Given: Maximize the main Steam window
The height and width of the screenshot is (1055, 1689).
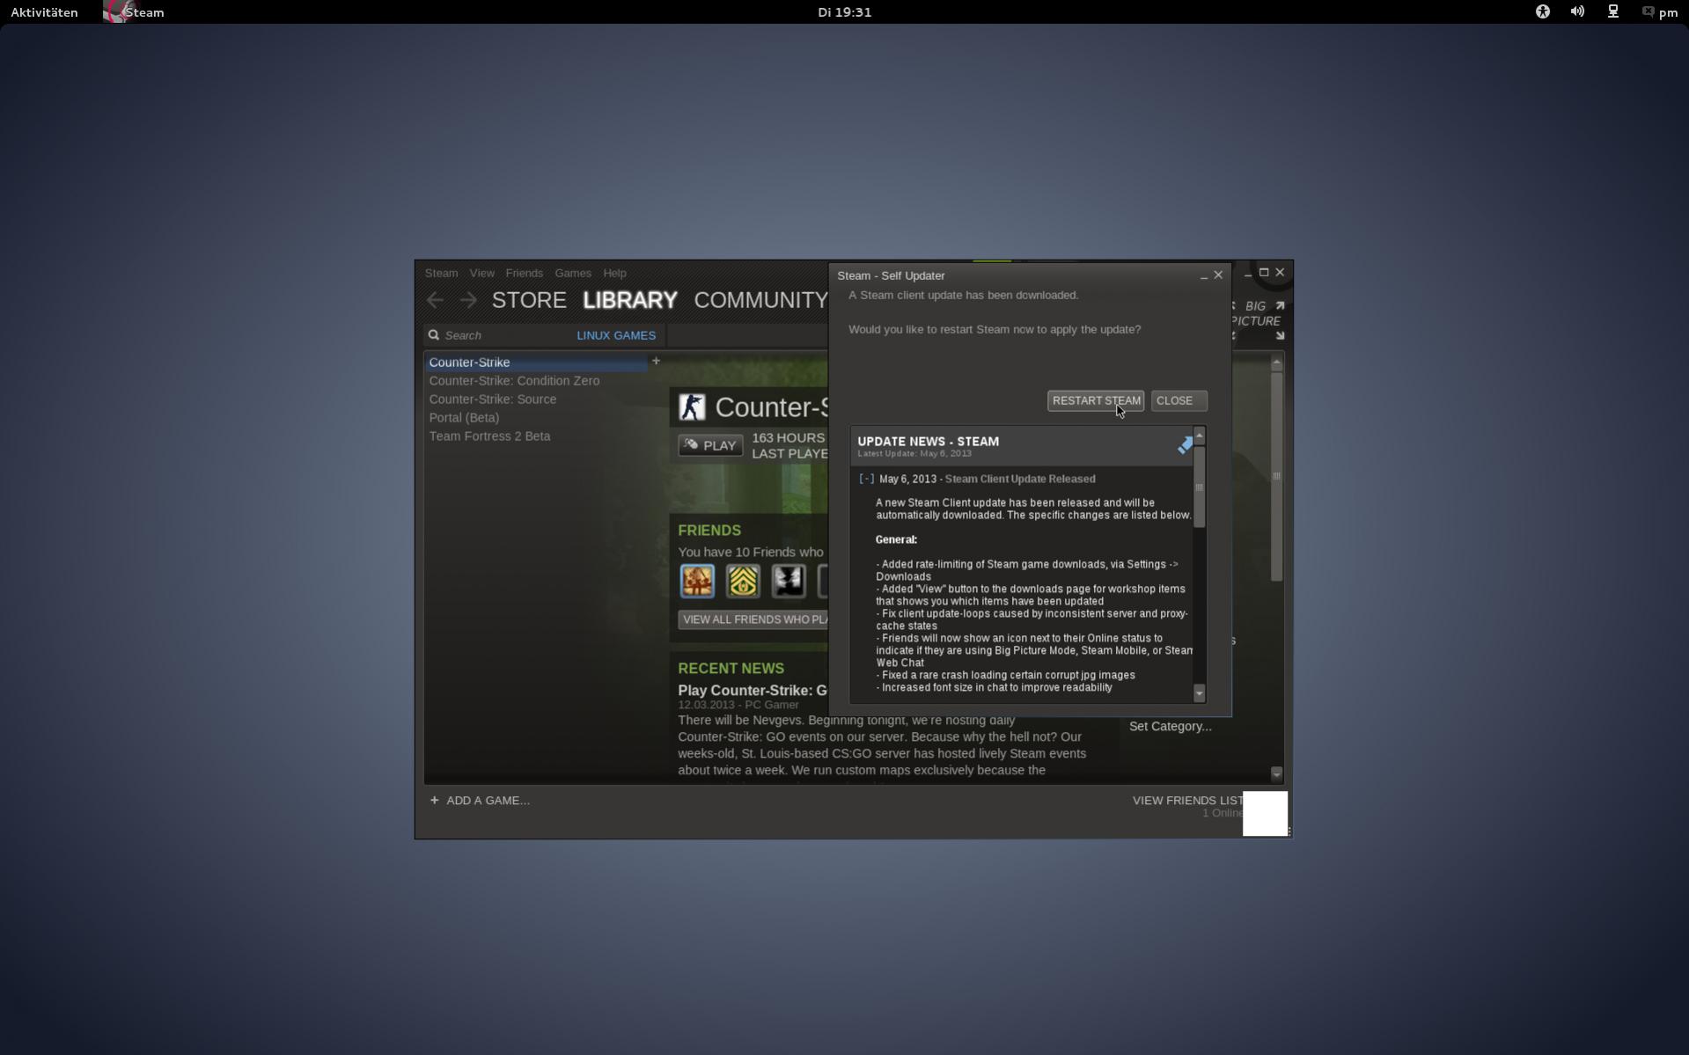Looking at the screenshot, I should pos(1263,273).
